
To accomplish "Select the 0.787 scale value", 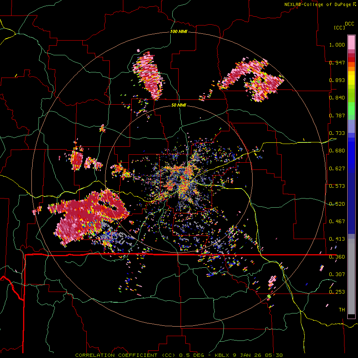I will (337, 115).
